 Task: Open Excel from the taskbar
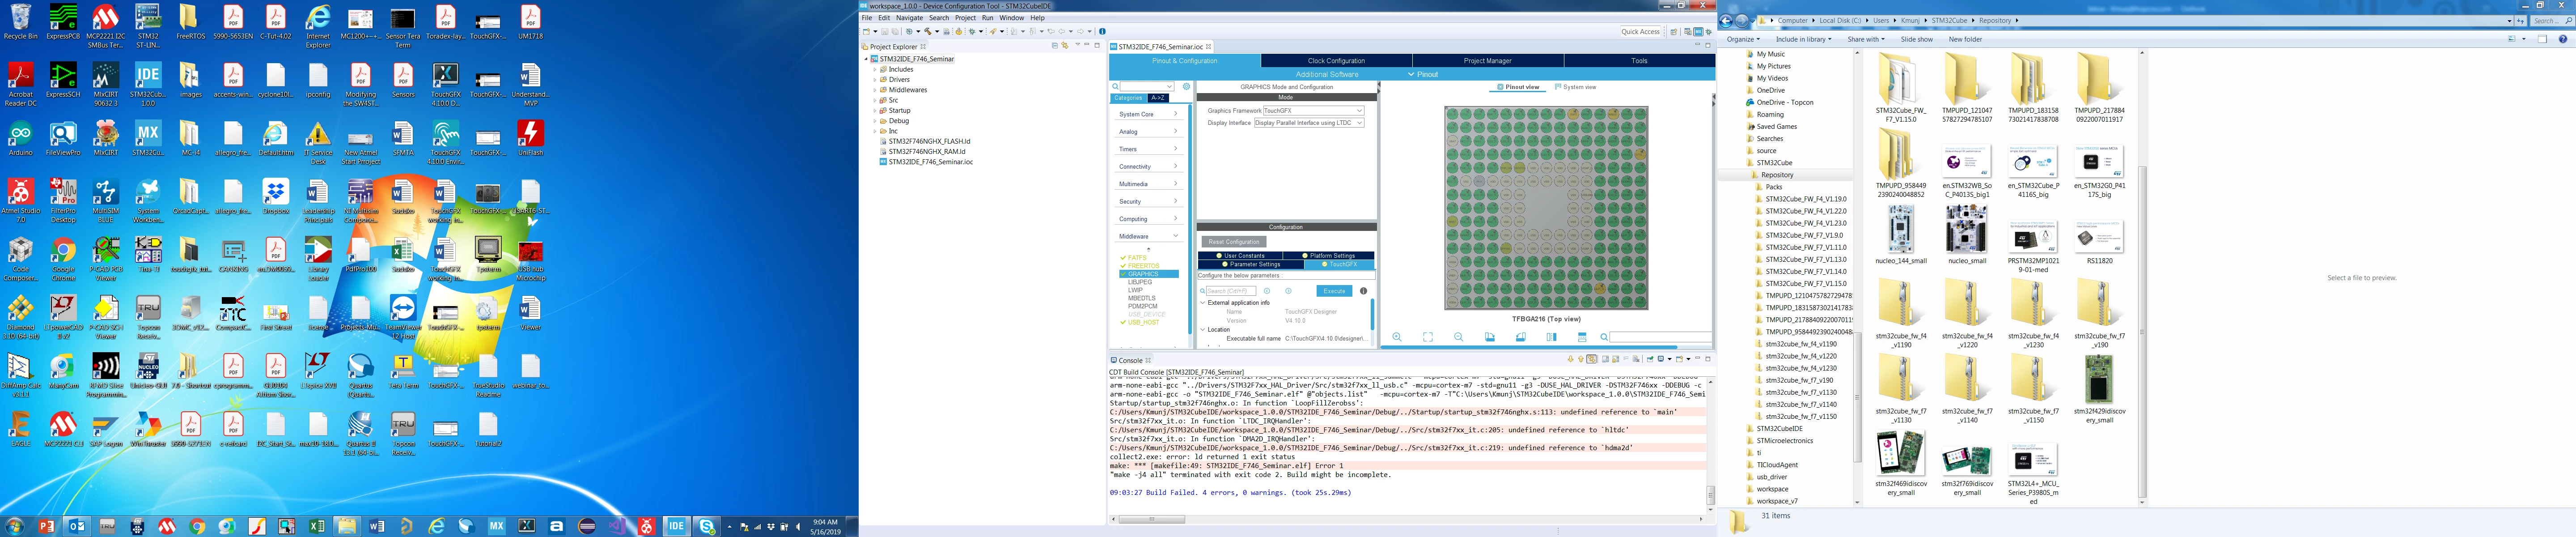click(316, 526)
